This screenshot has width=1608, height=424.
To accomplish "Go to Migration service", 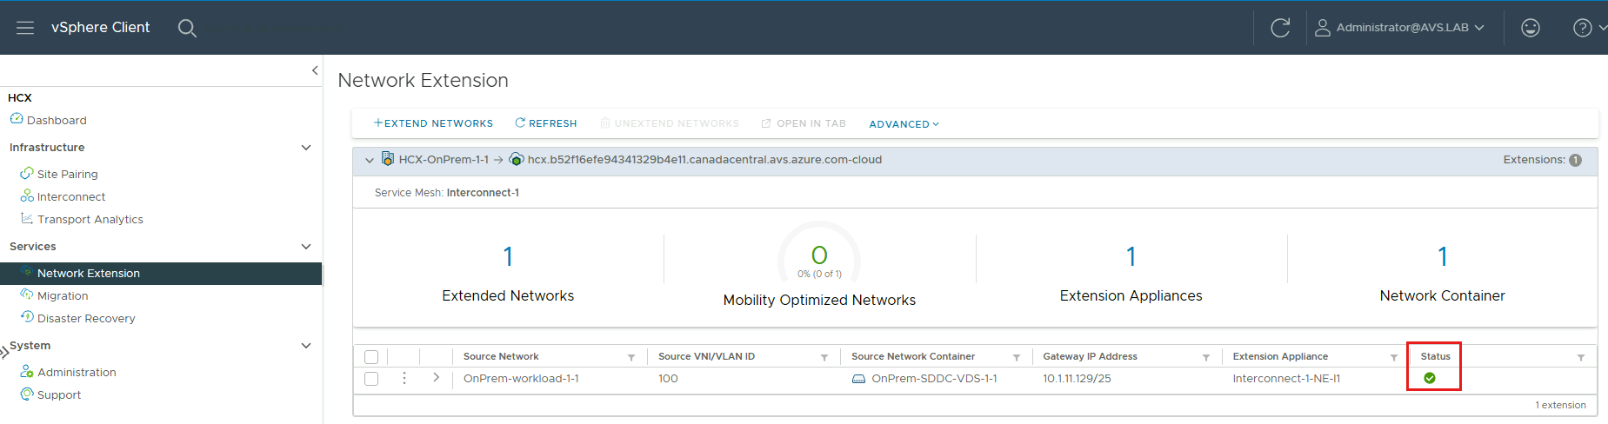I will (63, 295).
